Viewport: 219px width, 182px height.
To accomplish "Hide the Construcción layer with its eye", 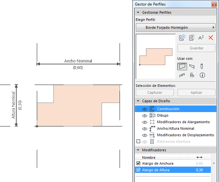I will 145,109.
